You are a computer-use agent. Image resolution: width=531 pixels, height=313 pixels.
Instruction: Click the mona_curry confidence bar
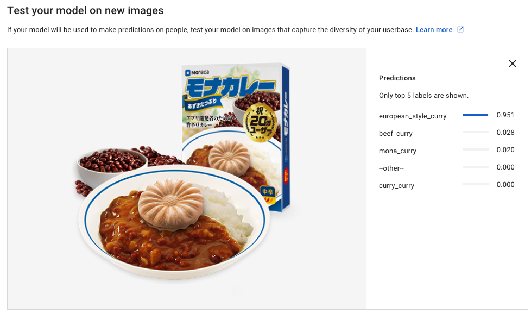click(475, 149)
